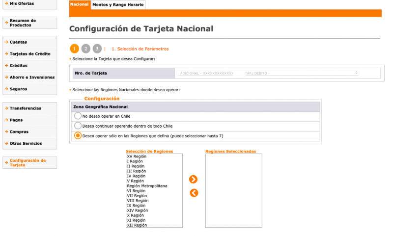Choose 'Deseo continuar operando dentro de todo Chile'
Screen dimensions: 393x236
[78, 126]
